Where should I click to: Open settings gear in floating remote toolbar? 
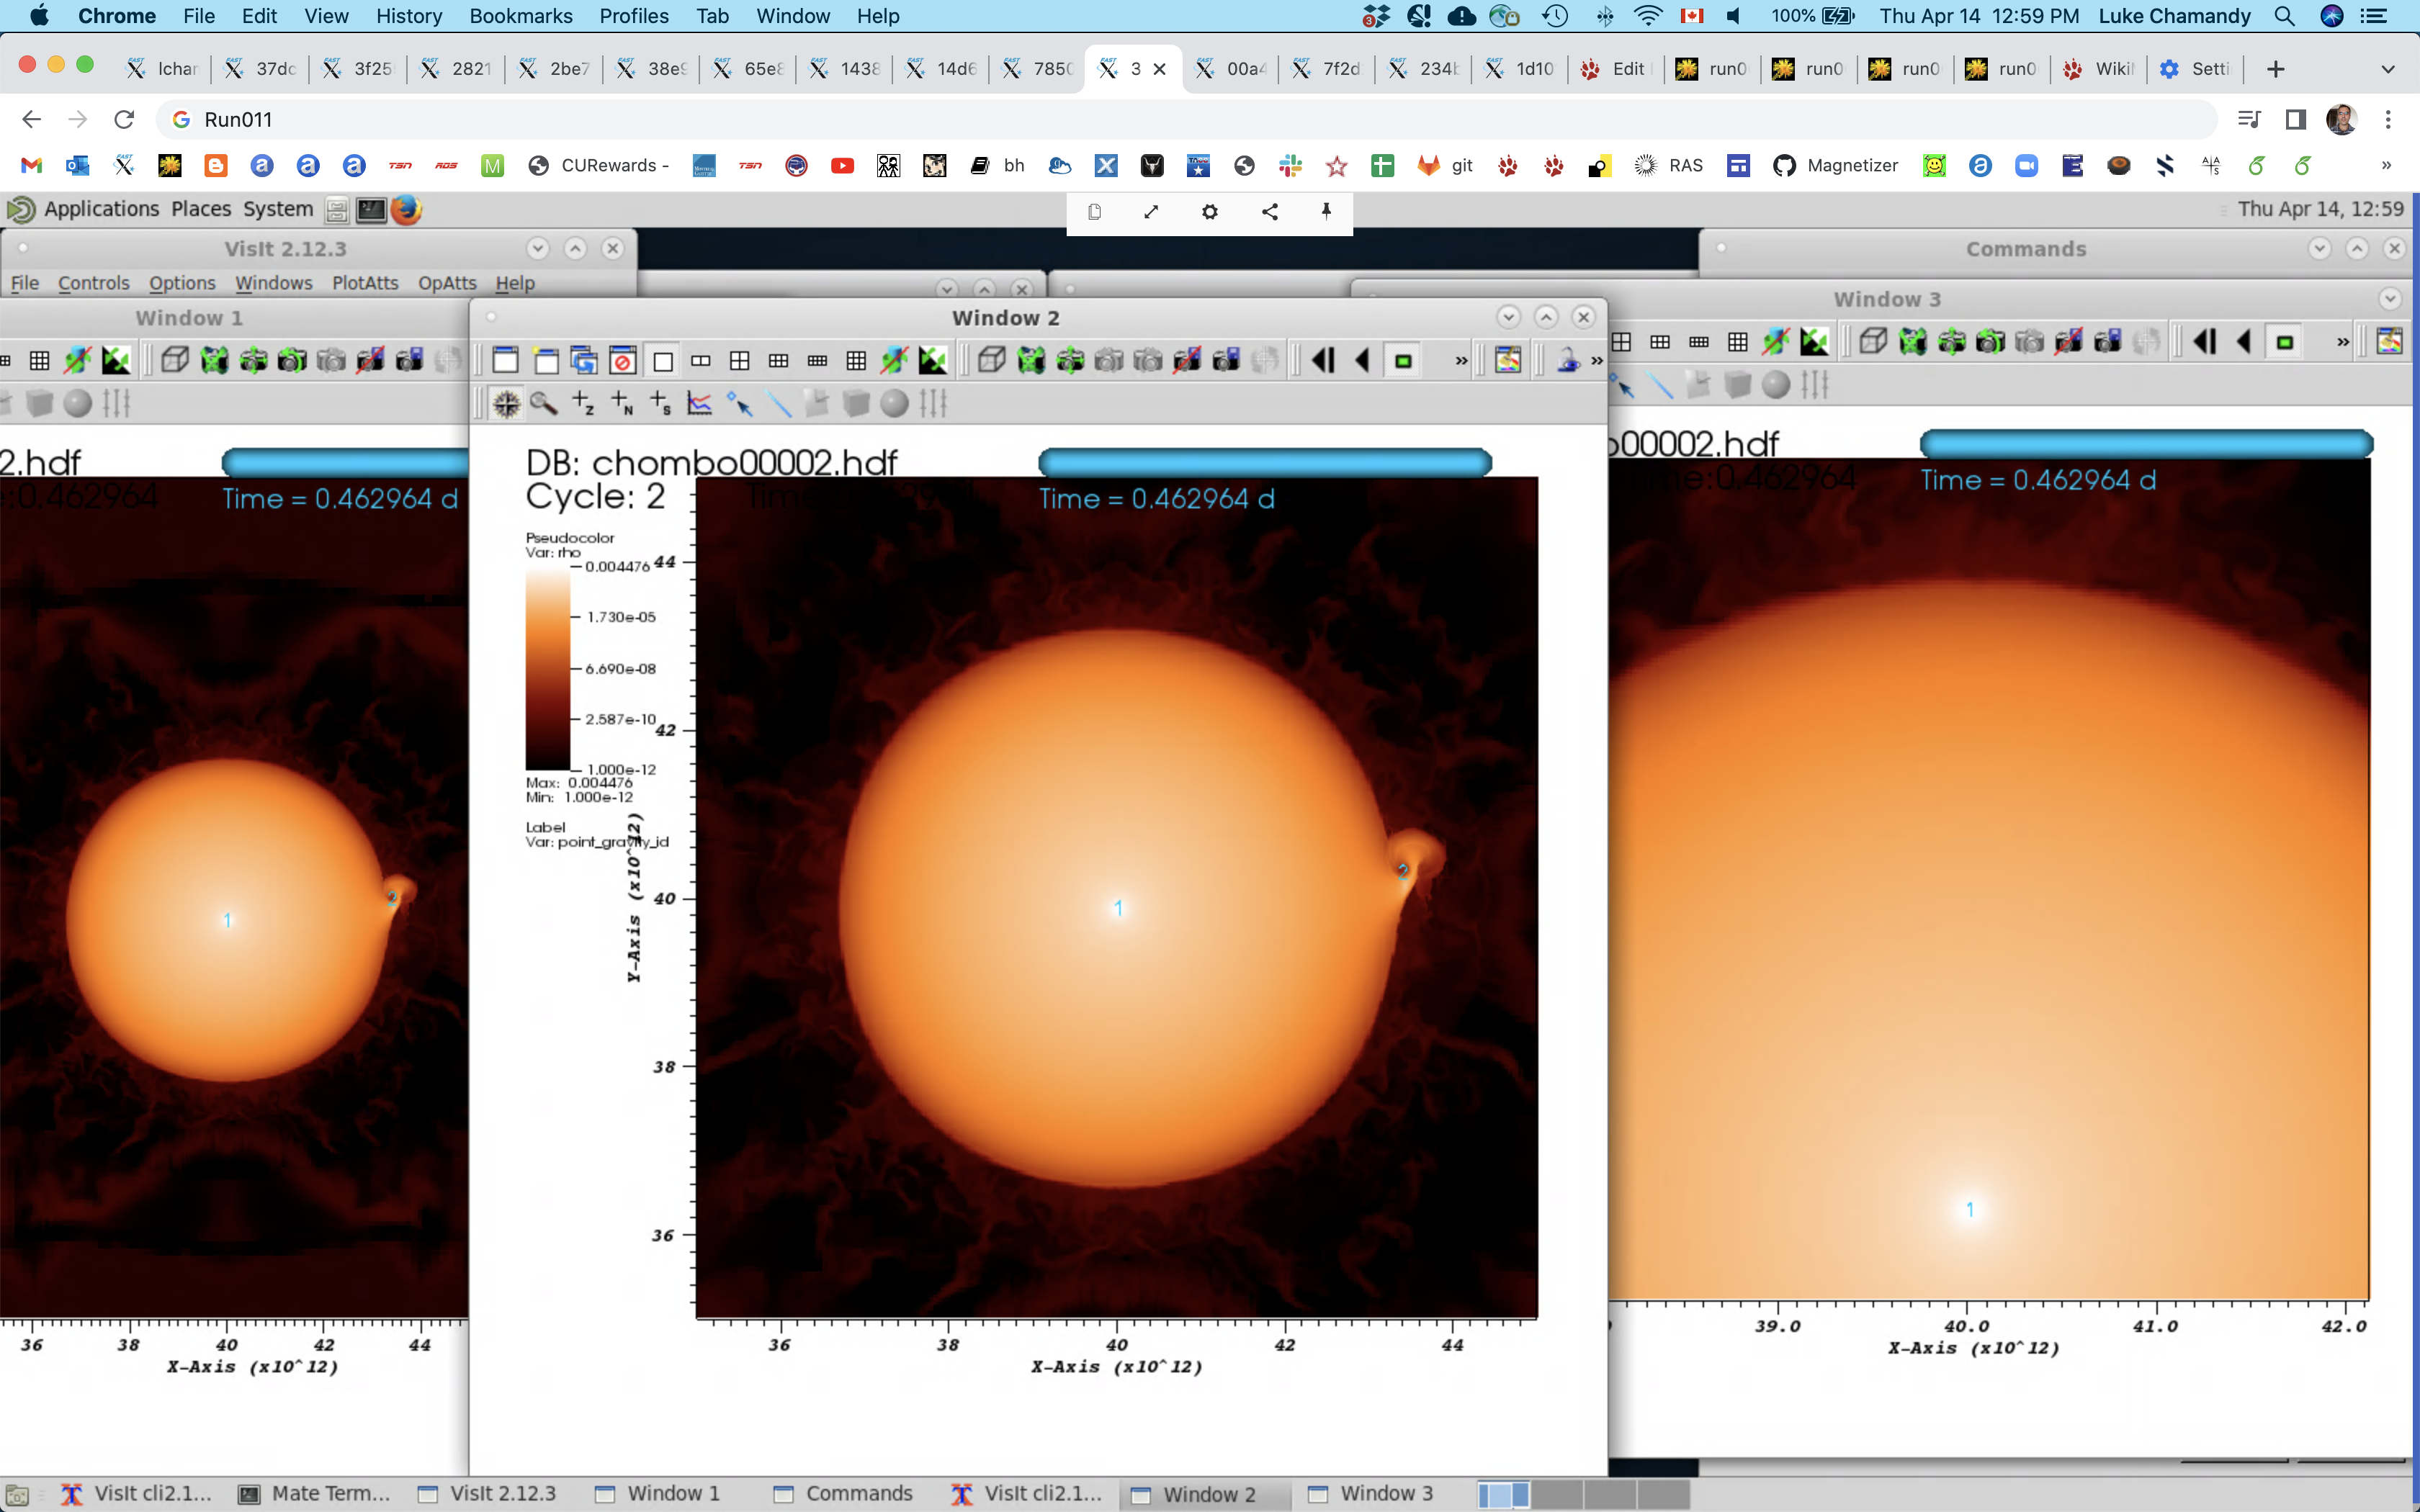pyautogui.click(x=1210, y=212)
